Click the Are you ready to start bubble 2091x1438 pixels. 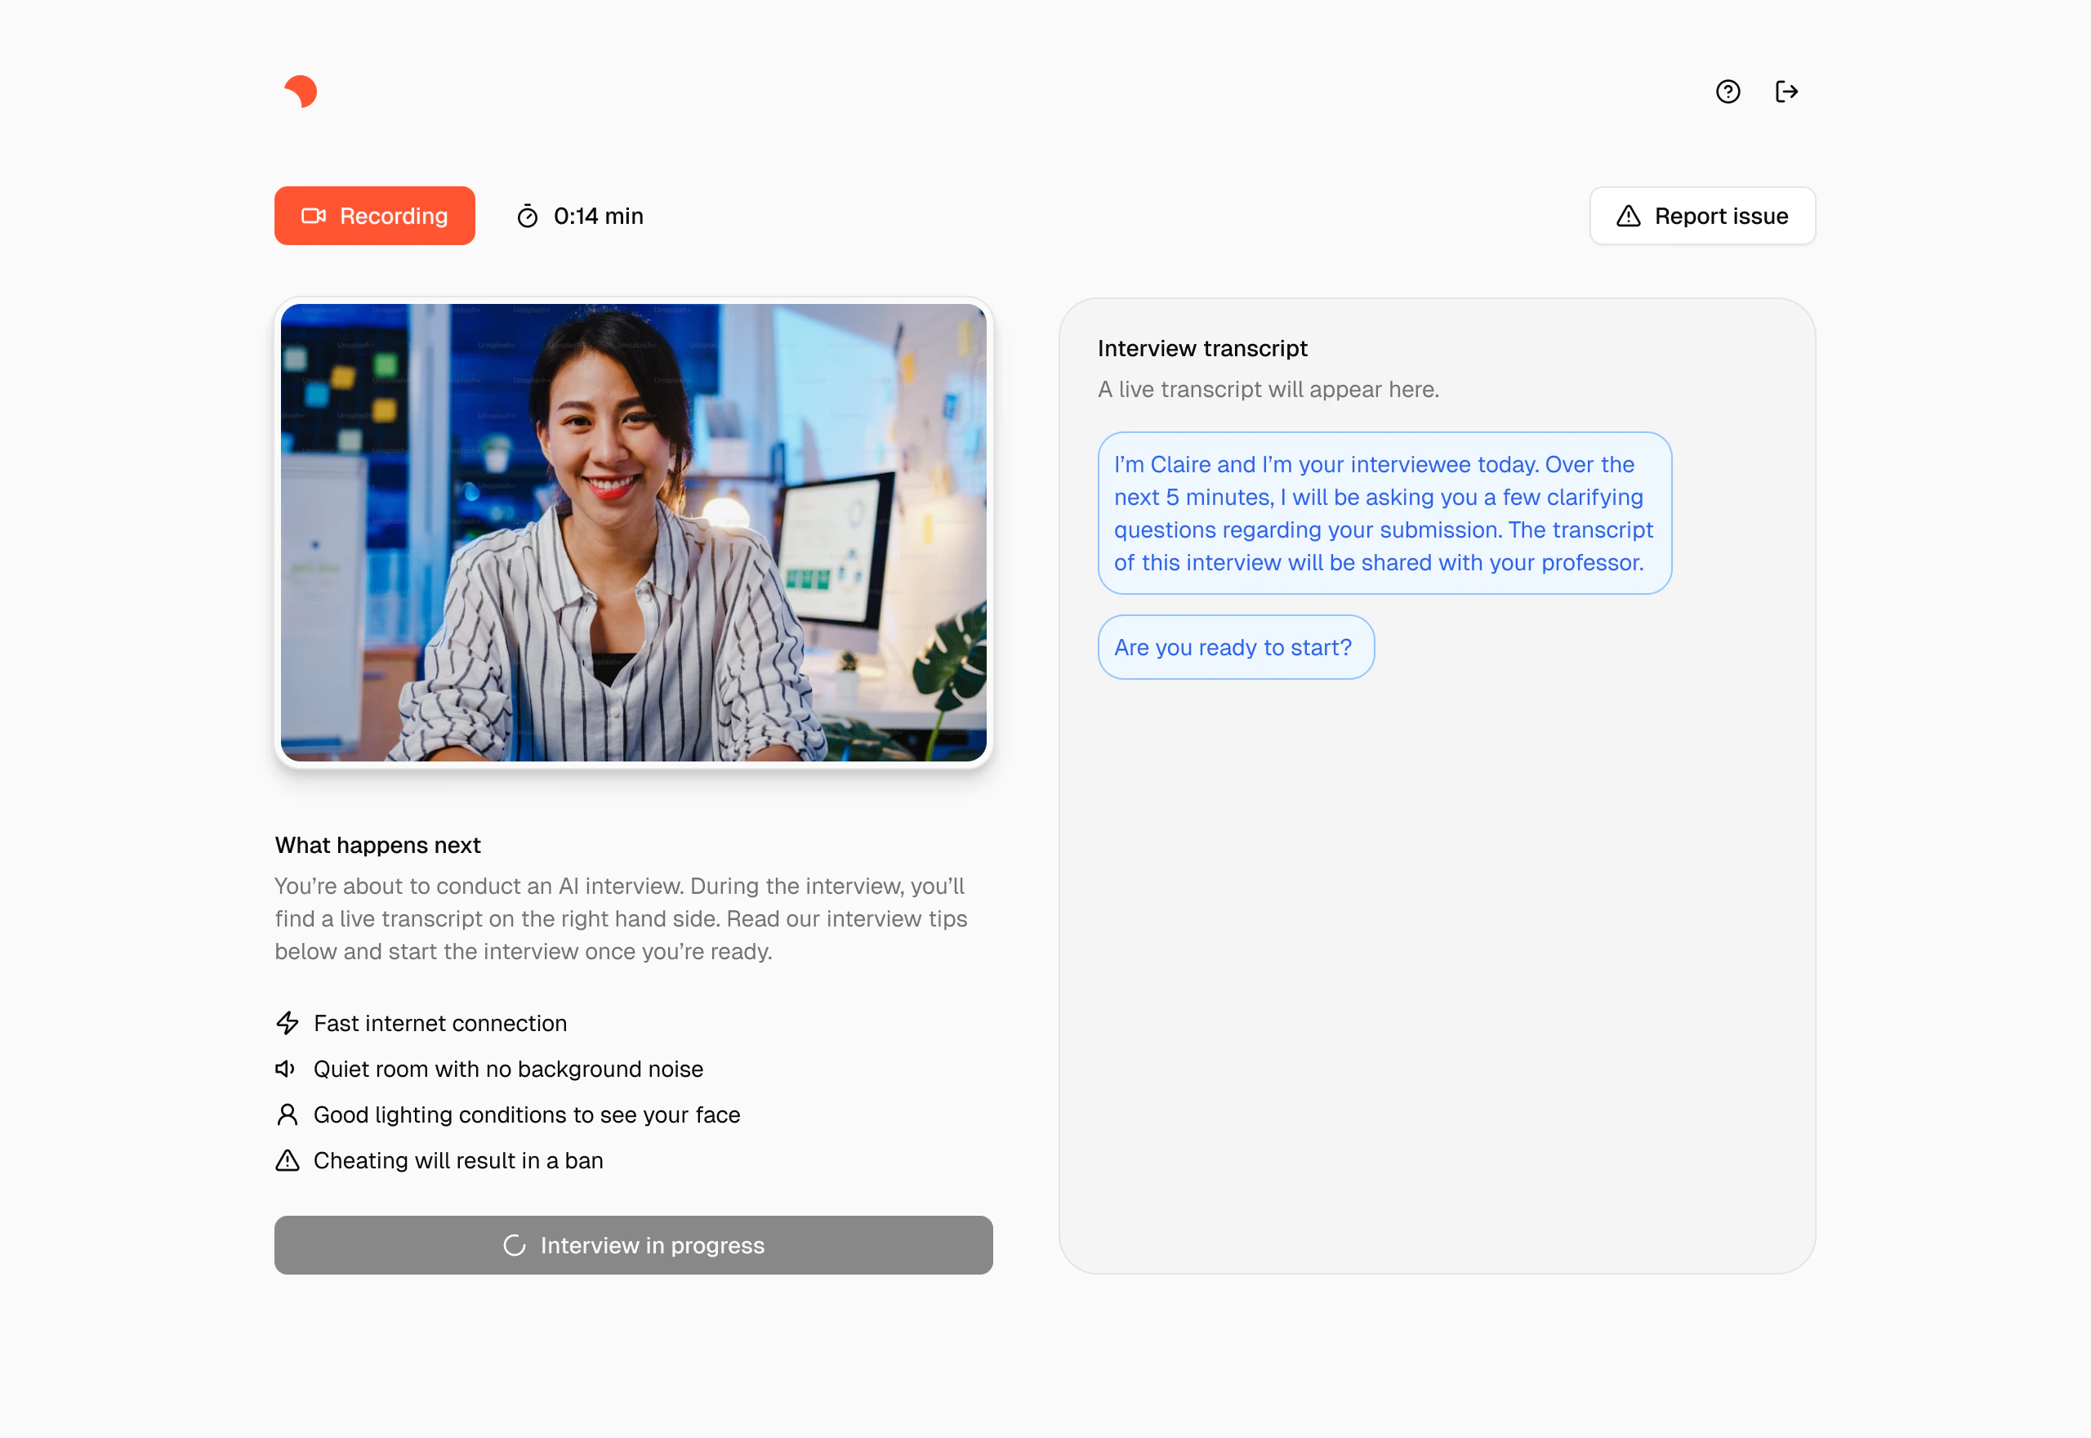1235,647
